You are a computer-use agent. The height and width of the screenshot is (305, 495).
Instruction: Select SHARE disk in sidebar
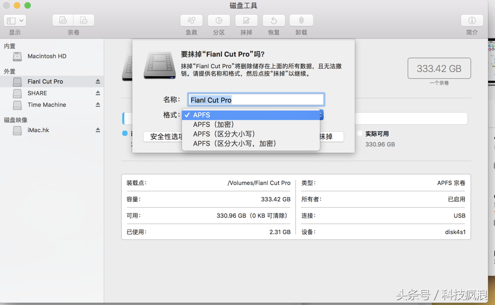(x=52, y=93)
